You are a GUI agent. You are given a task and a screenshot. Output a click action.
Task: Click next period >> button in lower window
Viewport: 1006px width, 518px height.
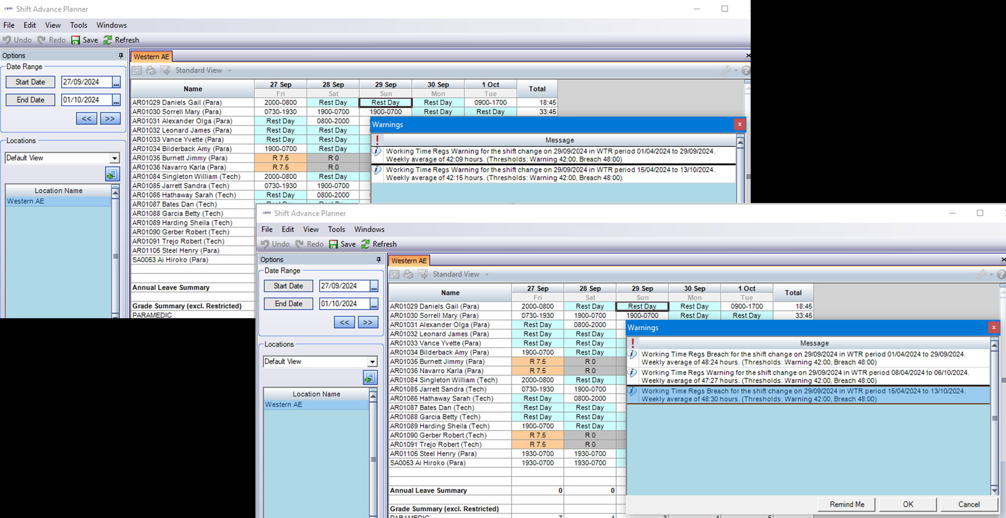point(368,322)
